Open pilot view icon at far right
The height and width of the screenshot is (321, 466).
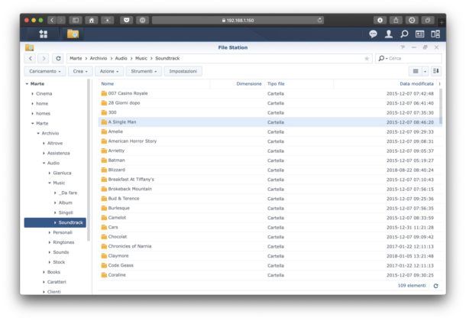click(435, 34)
